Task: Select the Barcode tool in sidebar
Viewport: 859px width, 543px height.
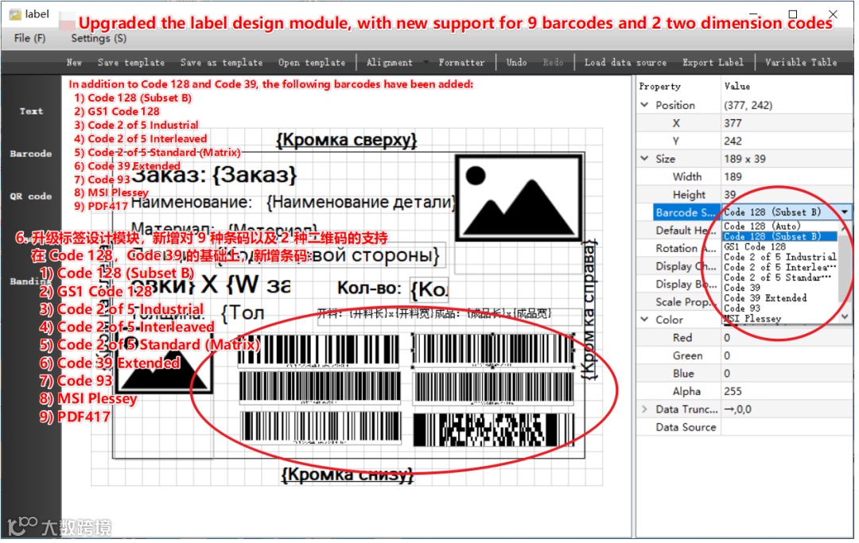Action: (31, 153)
